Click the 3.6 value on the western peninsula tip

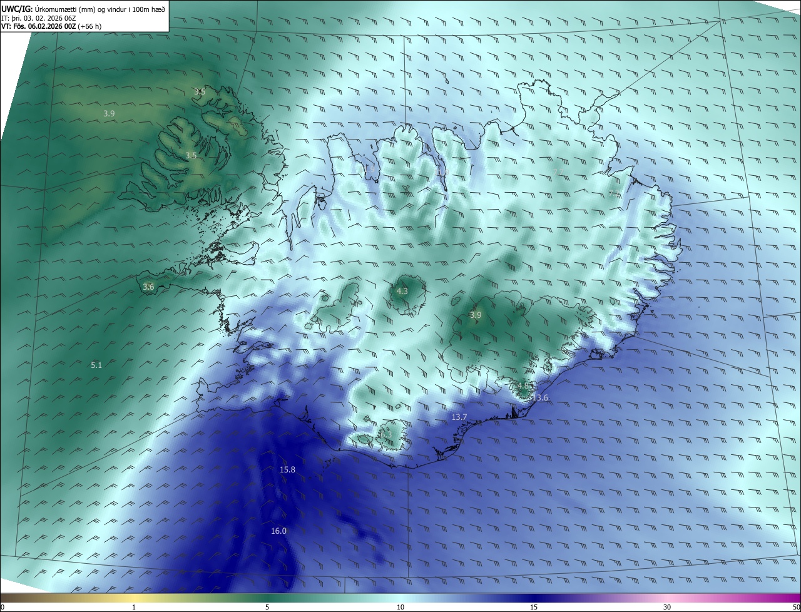click(148, 287)
